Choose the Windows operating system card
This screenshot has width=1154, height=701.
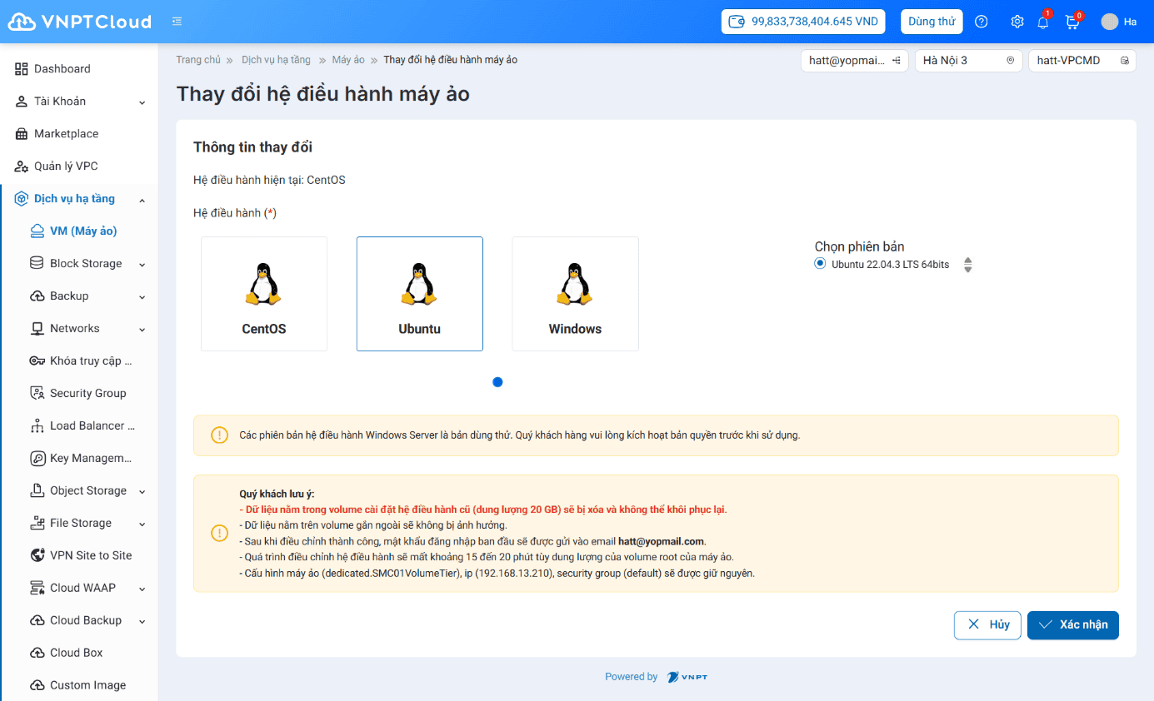(x=575, y=294)
